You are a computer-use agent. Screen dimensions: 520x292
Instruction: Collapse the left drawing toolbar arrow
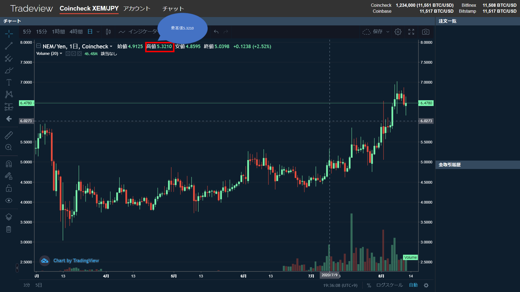(x=17, y=268)
